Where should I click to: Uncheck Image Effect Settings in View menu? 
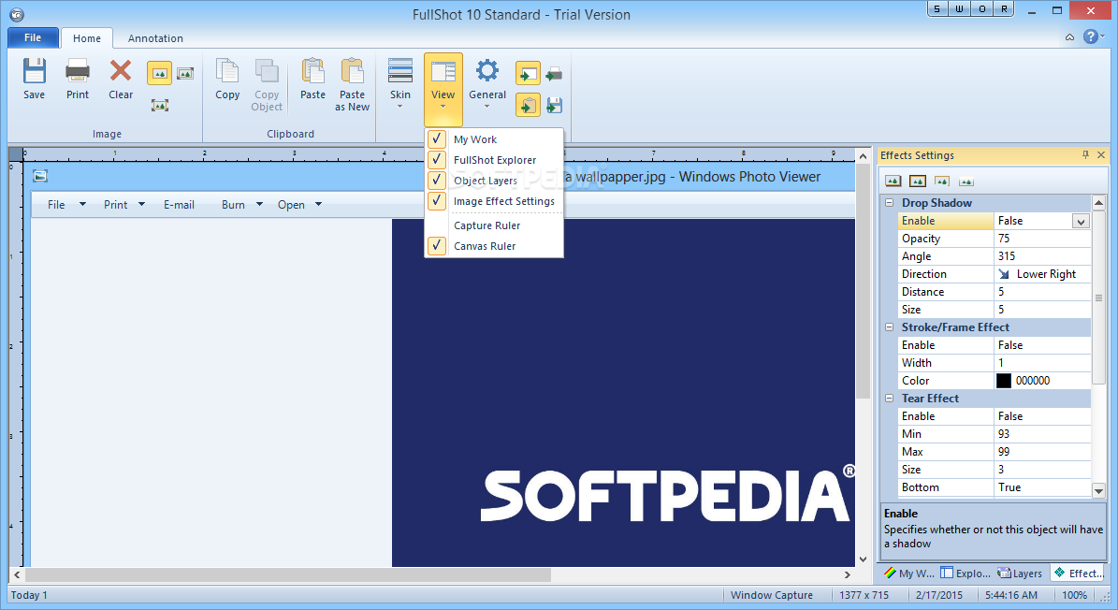click(436, 201)
